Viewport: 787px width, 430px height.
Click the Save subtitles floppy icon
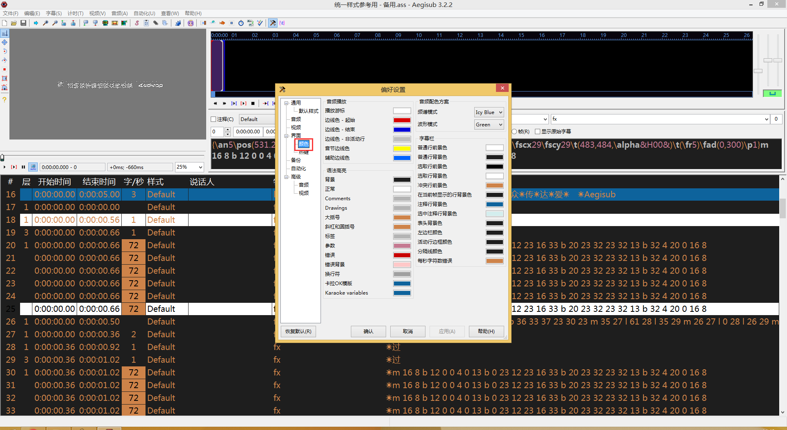coord(23,23)
